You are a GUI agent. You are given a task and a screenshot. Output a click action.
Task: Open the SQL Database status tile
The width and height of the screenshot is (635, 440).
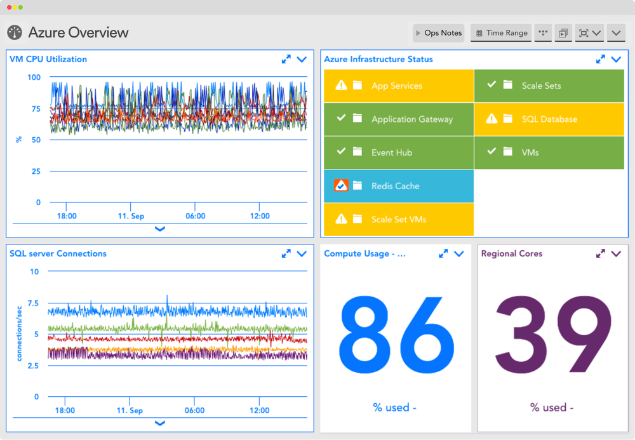tap(549, 119)
